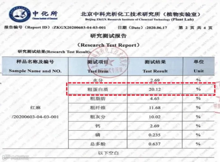Viewport: 220px width, 162px height.
Task: Click the Unit header text
Action: 199,71
